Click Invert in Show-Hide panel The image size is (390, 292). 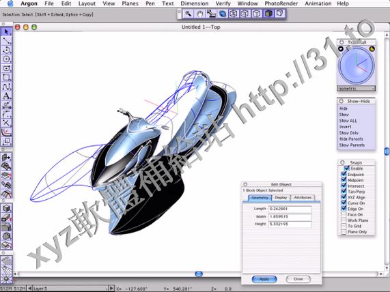tap(345, 127)
